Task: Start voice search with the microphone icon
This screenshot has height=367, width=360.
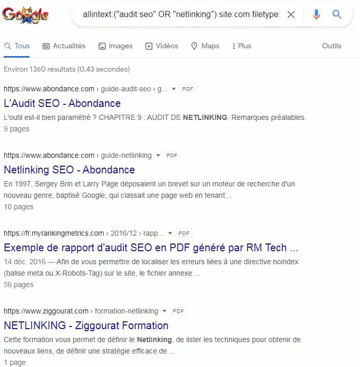Action: coord(316,15)
